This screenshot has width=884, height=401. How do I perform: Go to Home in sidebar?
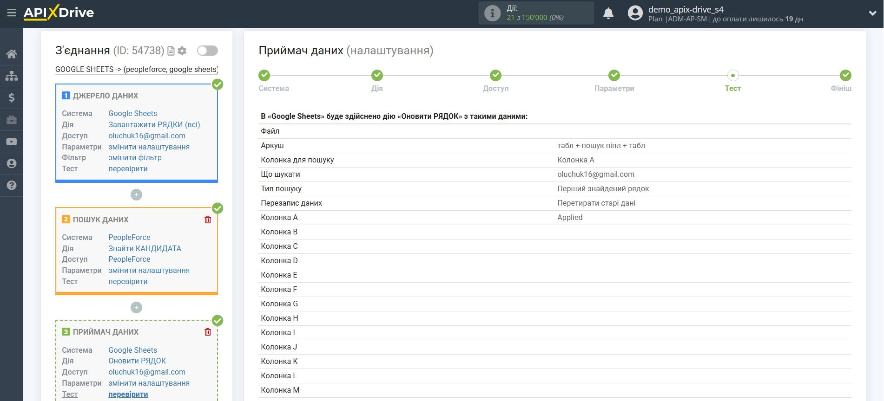(12, 54)
